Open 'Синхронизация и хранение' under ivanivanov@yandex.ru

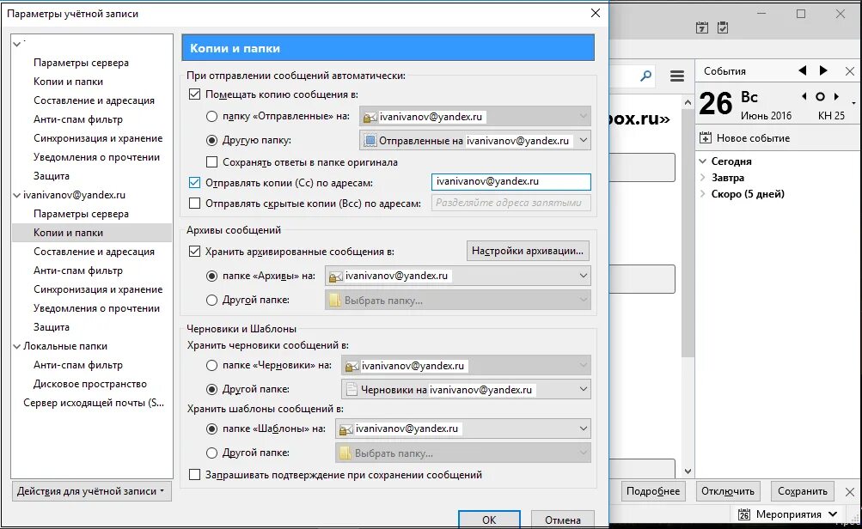(98, 289)
